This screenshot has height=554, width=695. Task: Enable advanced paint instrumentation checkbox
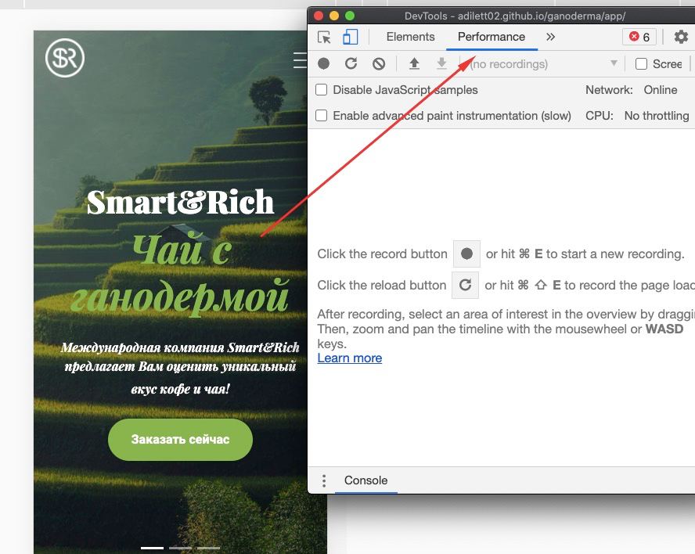pos(322,116)
